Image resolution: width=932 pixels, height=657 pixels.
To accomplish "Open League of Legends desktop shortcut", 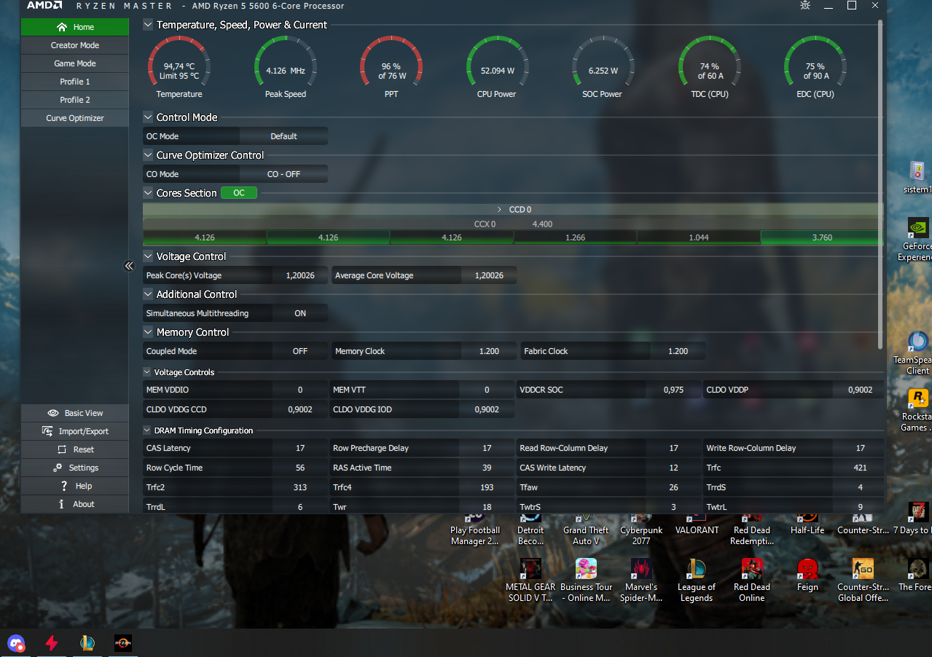I will click(x=697, y=580).
